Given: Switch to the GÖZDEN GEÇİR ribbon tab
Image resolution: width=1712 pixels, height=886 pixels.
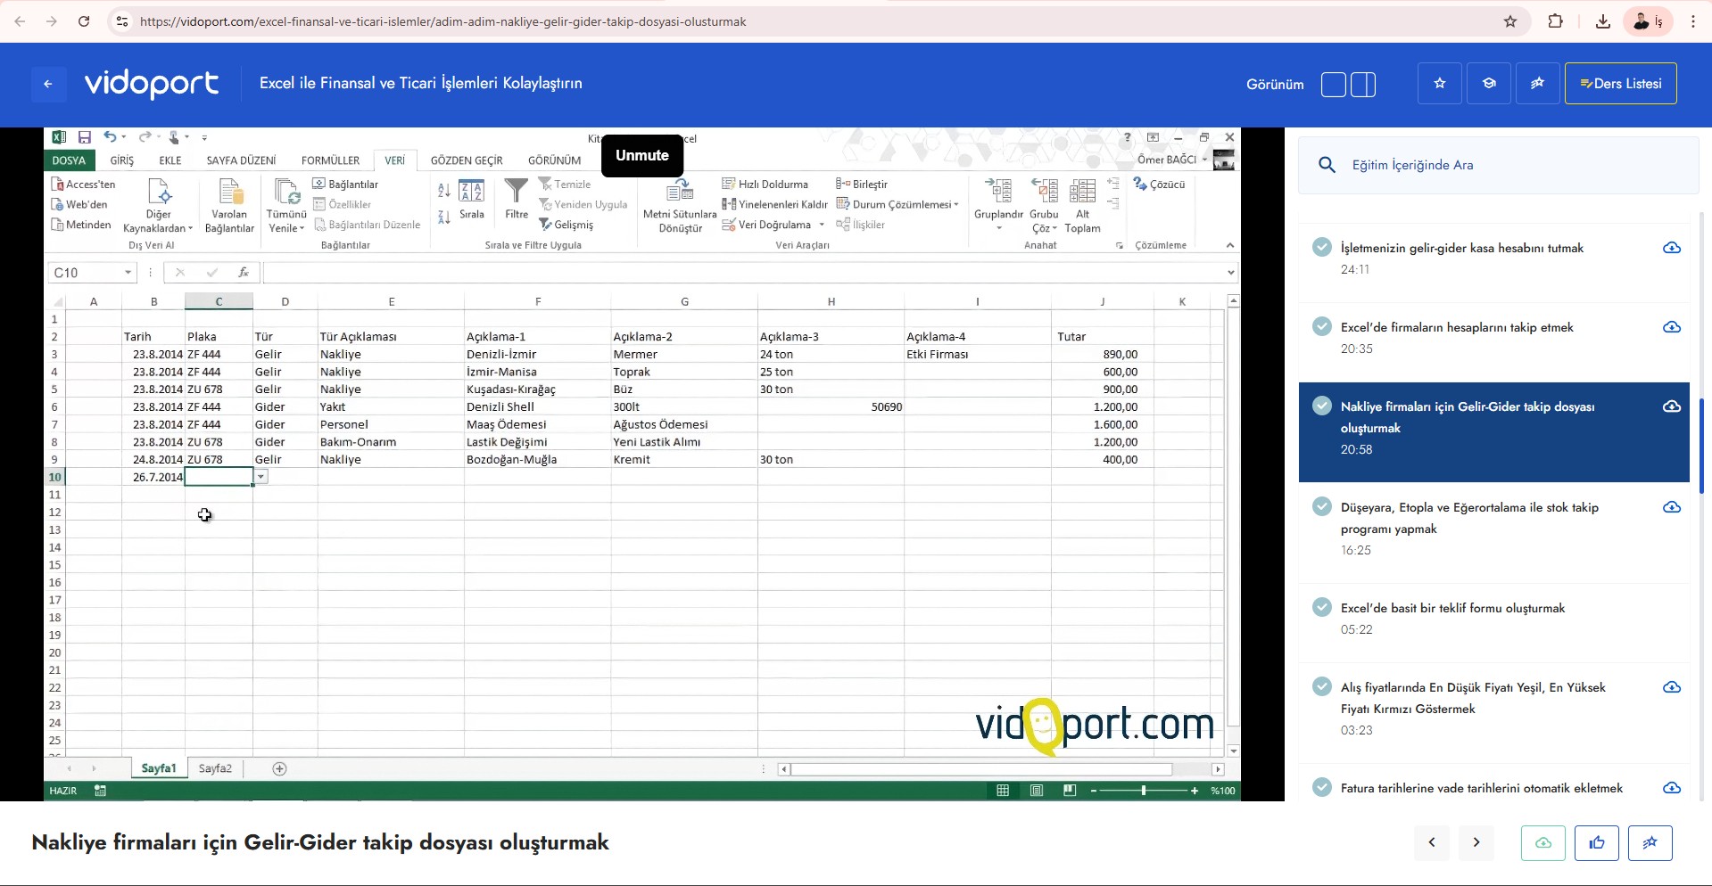Looking at the screenshot, I should pos(466,160).
